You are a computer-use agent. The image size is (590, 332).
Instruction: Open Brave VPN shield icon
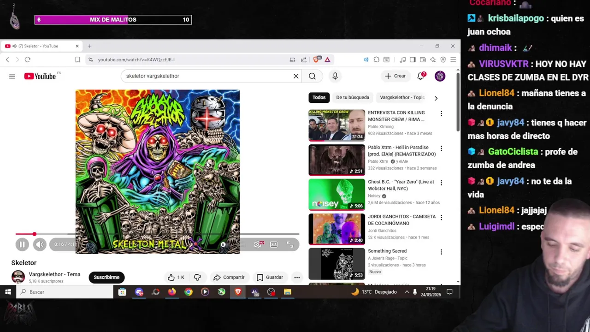443,59
